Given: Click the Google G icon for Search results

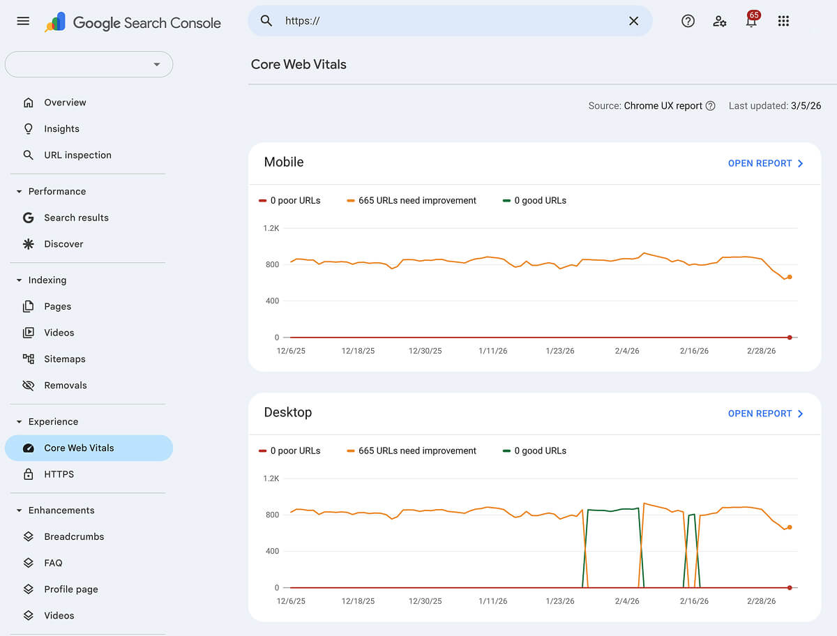Looking at the screenshot, I should [x=29, y=218].
